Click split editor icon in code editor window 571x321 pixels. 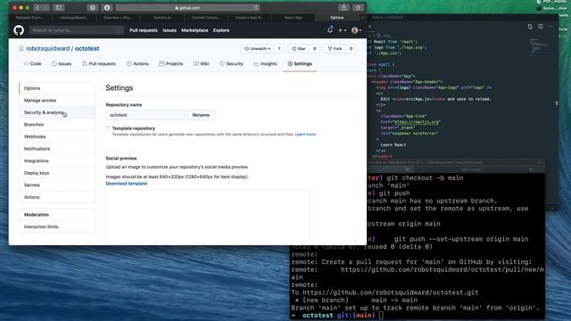(541, 27)
